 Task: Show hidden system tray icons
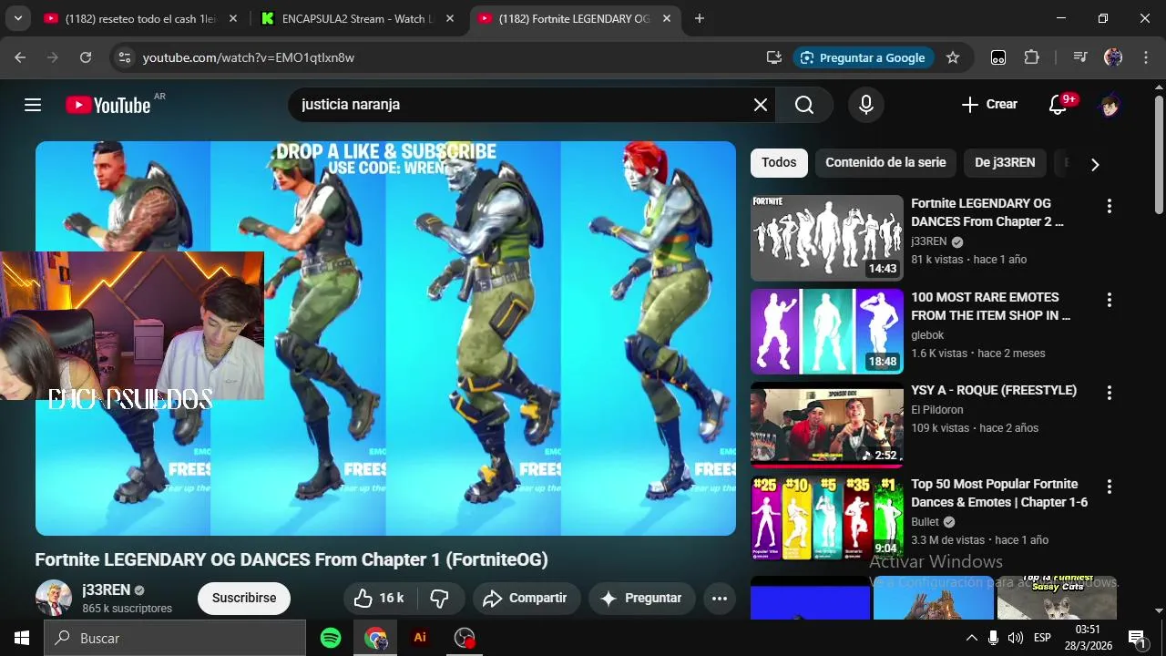(x=972, y=638)
